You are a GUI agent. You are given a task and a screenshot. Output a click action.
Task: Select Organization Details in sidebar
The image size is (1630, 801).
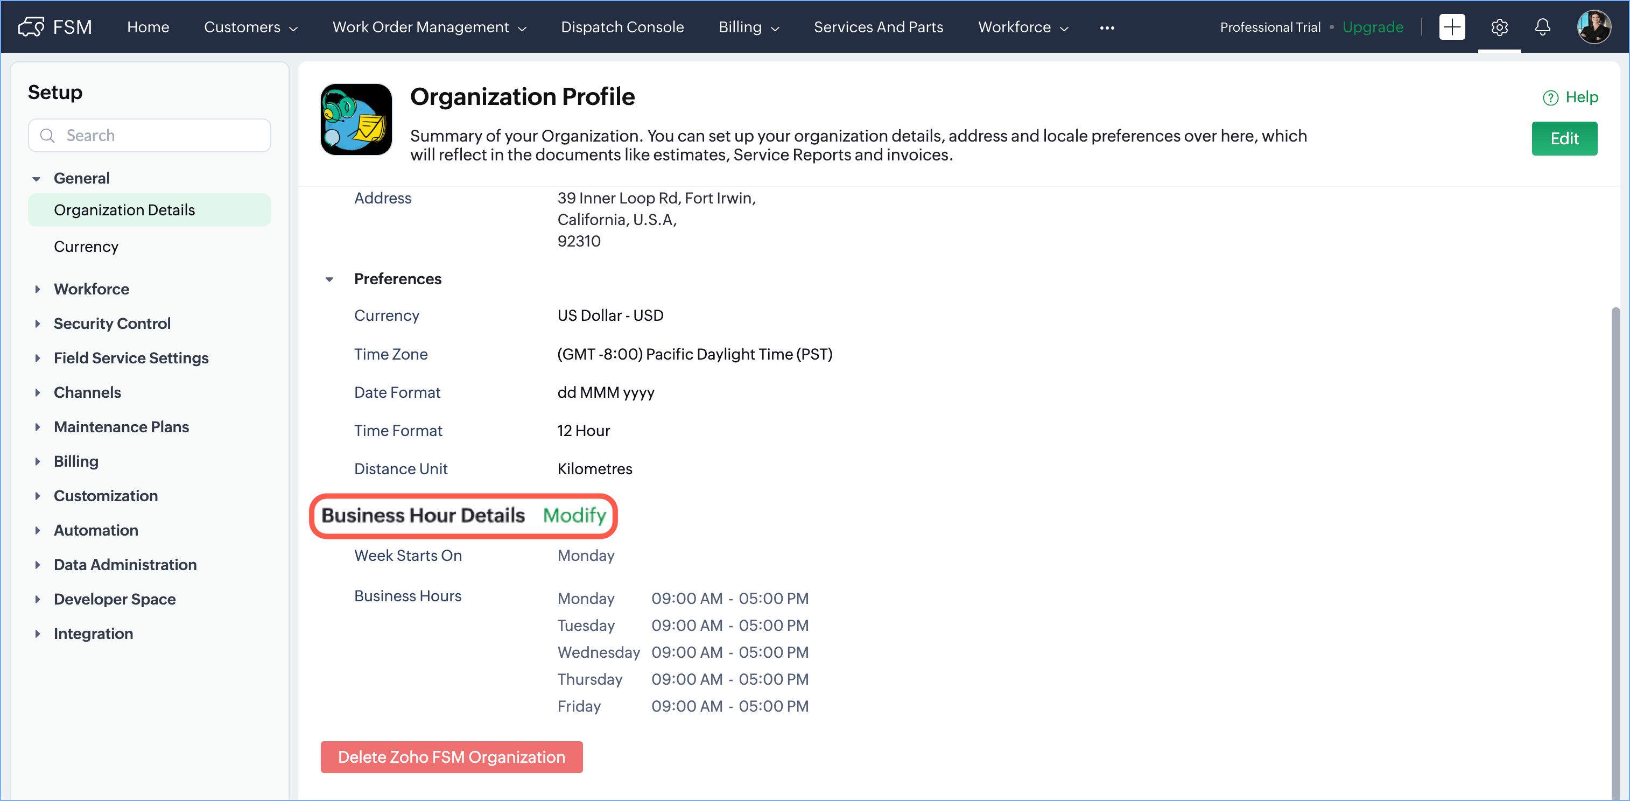(149, 210)
